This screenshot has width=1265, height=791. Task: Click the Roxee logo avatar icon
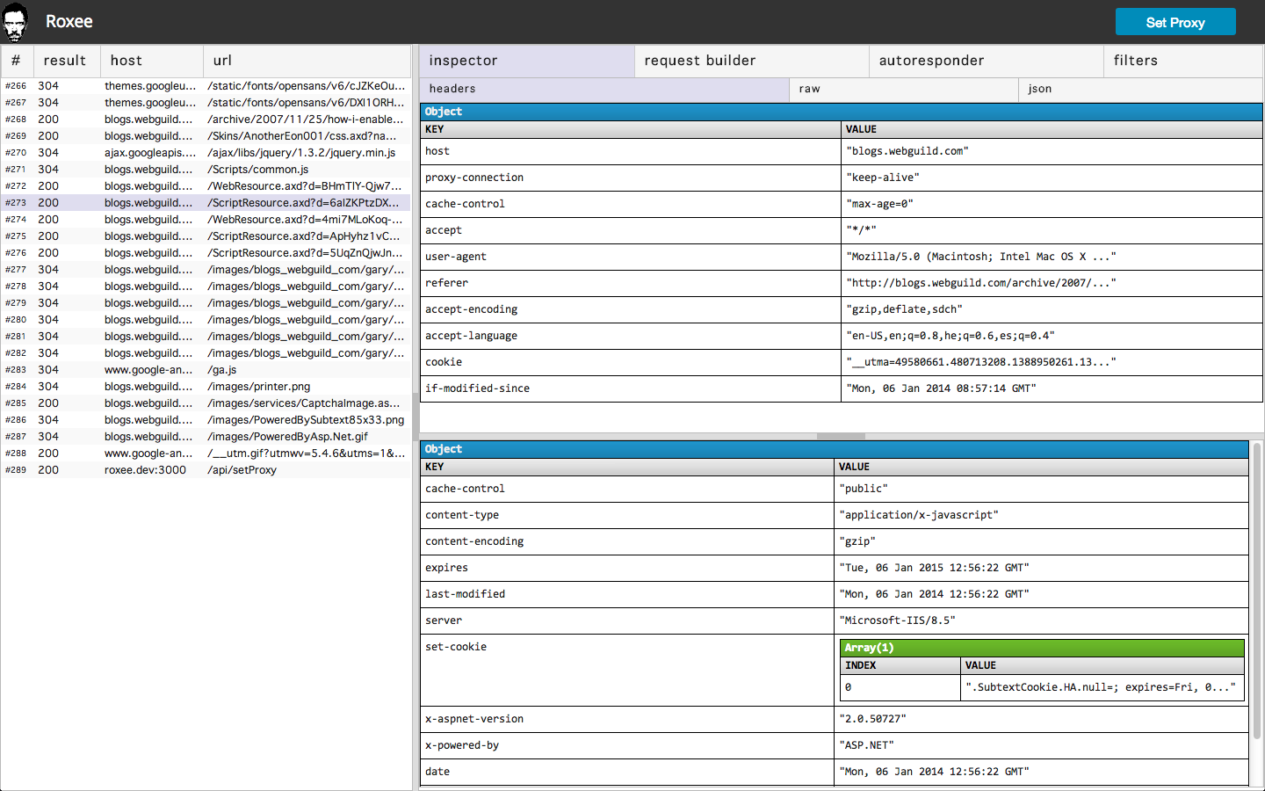click(x=15, y=22)
